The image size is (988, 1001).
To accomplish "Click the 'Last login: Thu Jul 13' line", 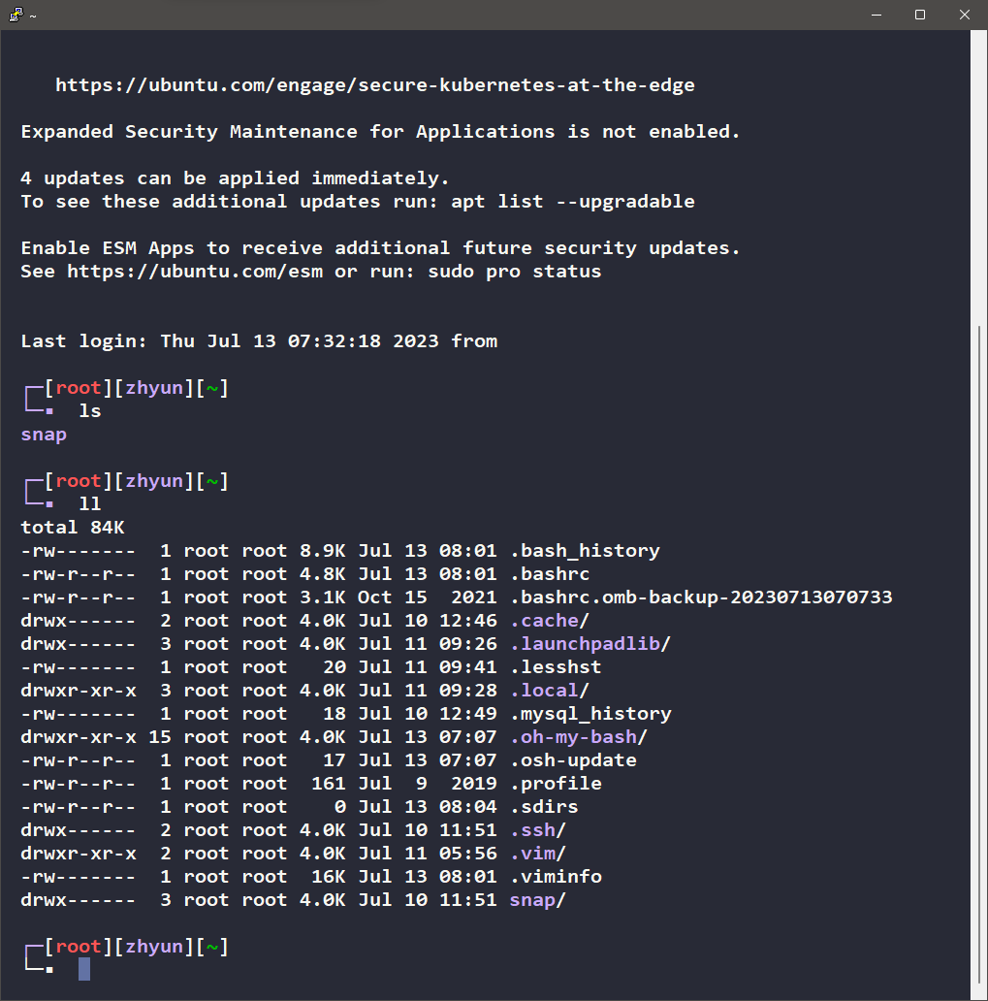I will pyautogui.click(x=259, y=340).
